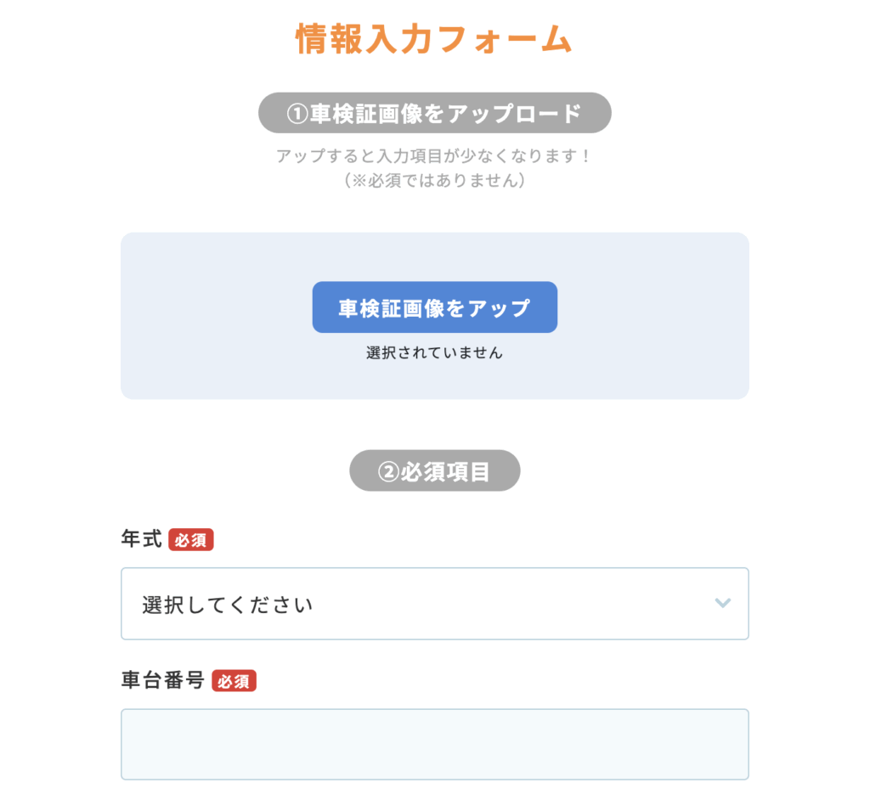870x794 pixels.
Task: Click the 選択されていません file status text
Action: 434,353
